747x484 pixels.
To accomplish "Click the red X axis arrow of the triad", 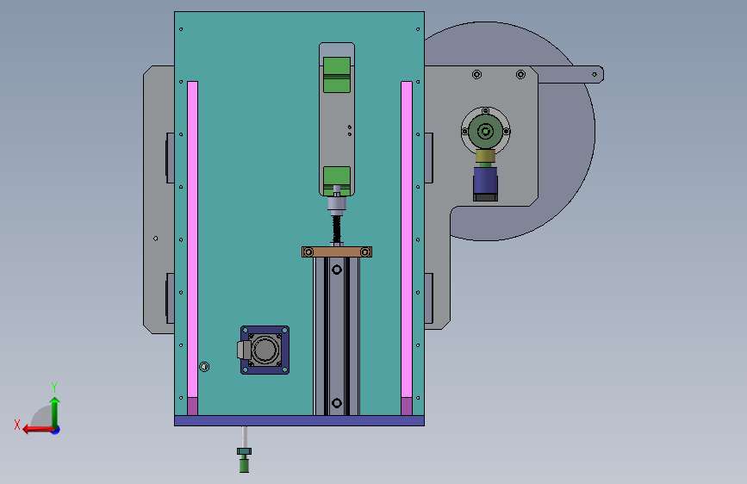I will (37, 430).
